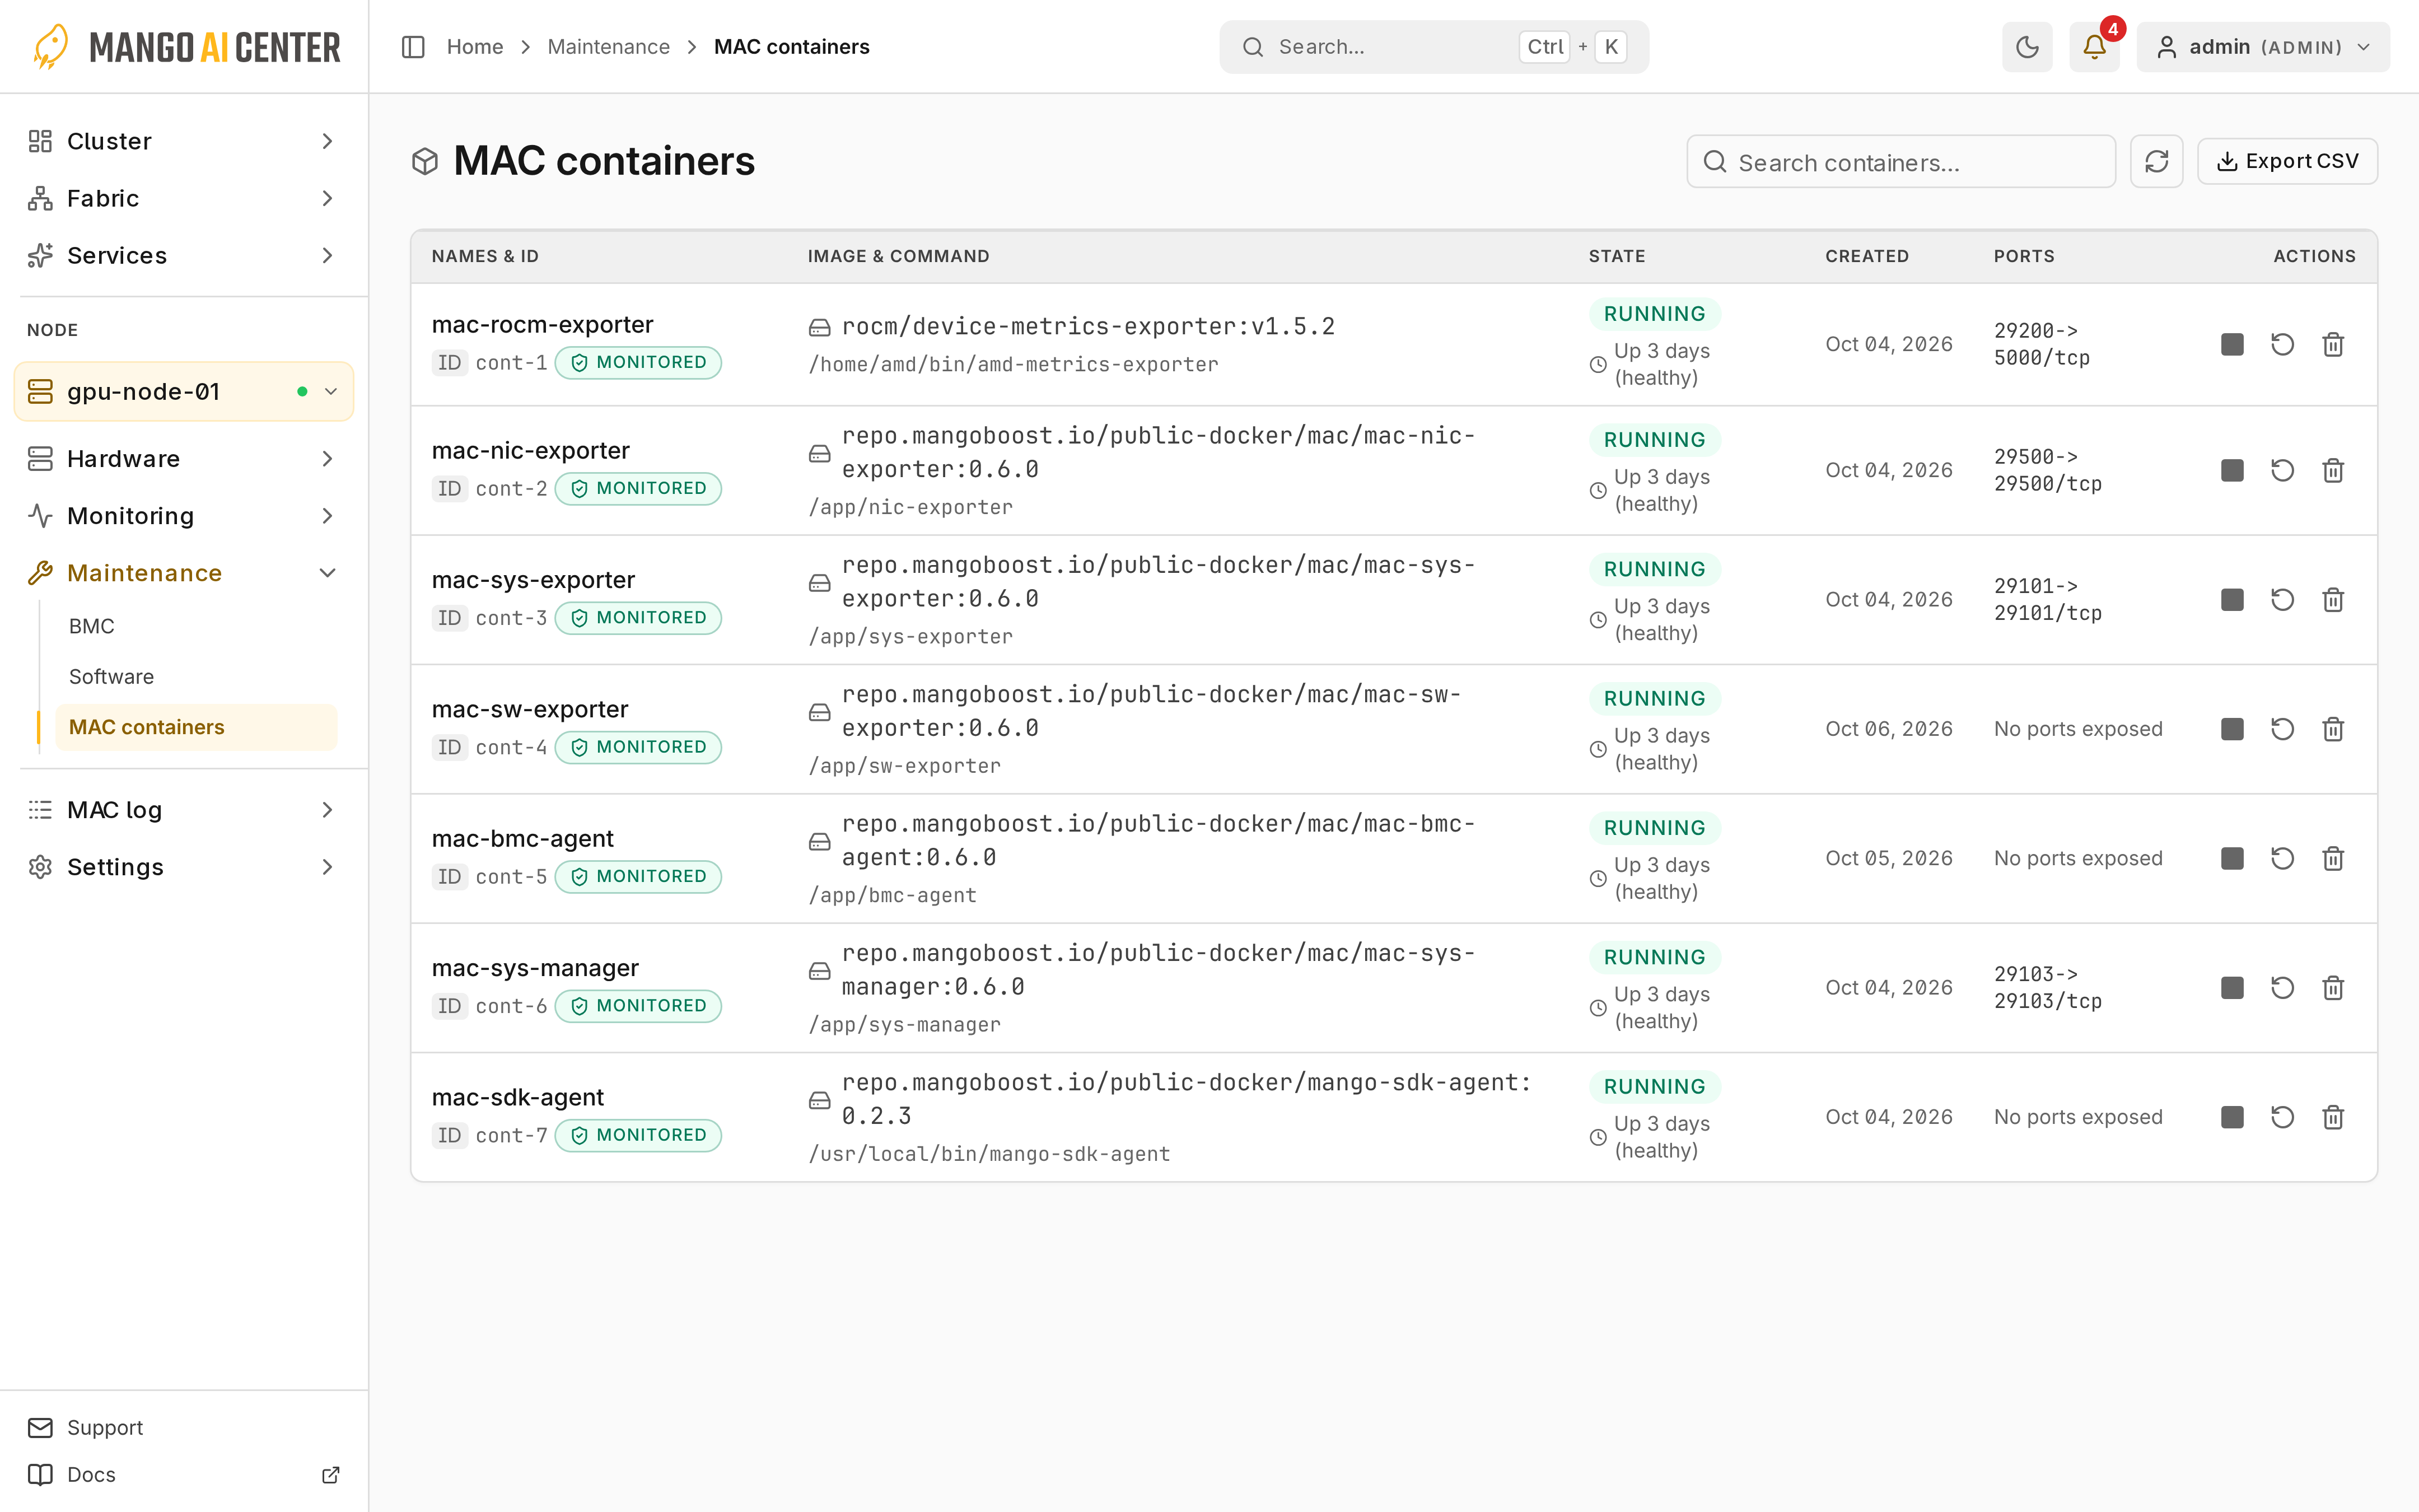Screen dimensions: 2419x1512
Task: Expand the Monitoring section
Action: click(x=184, y=515)
